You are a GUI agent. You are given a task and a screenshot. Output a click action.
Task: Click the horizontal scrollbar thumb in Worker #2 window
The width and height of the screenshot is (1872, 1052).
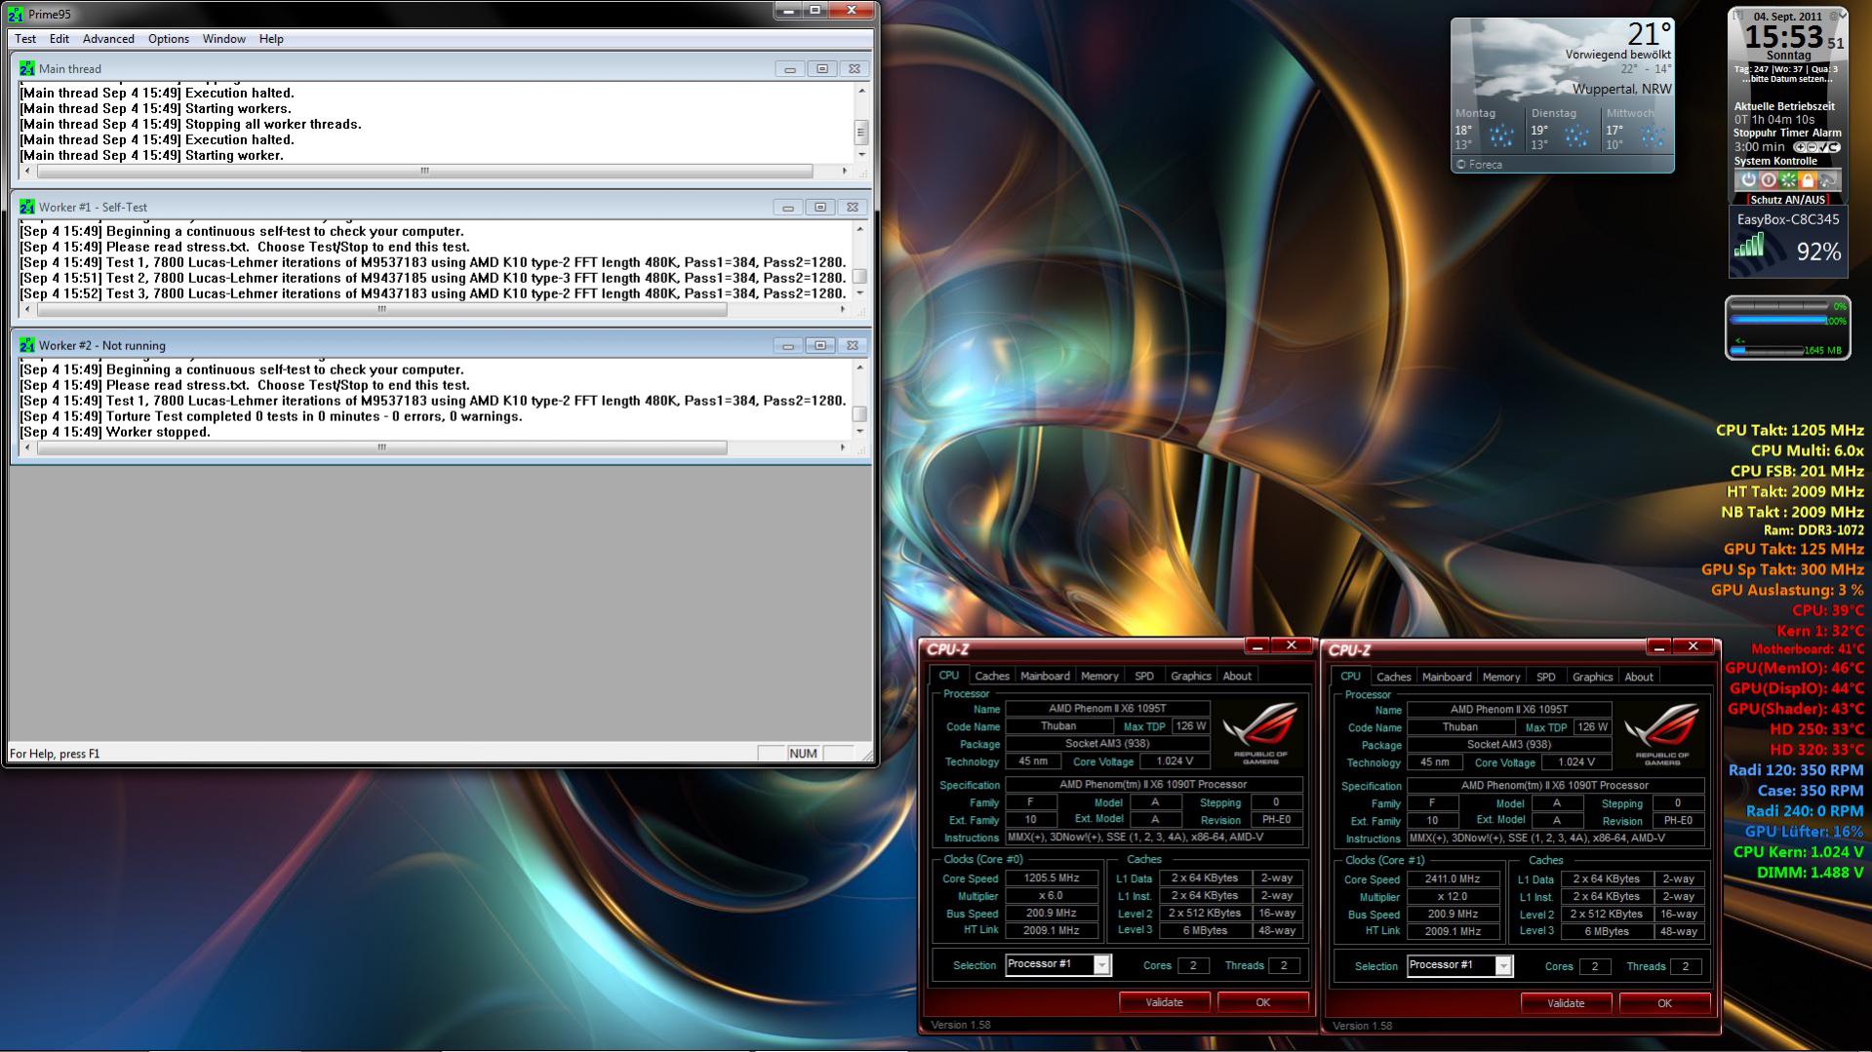381,448
